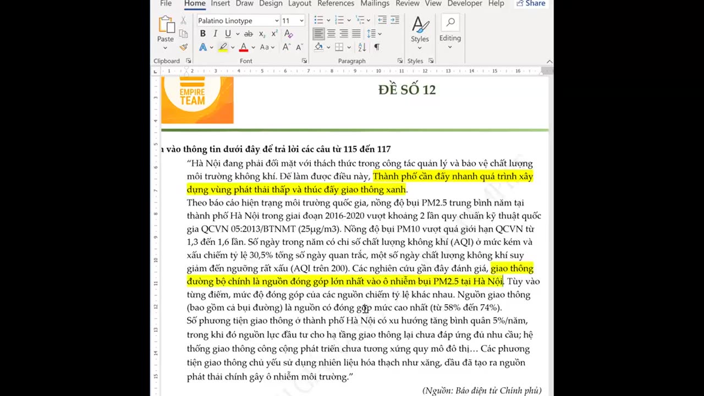Expand the bullet library arrow
704x396 pixels.
point(328,20)
